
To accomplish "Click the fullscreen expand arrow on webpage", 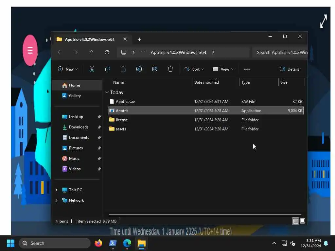I will coord(324,21).
